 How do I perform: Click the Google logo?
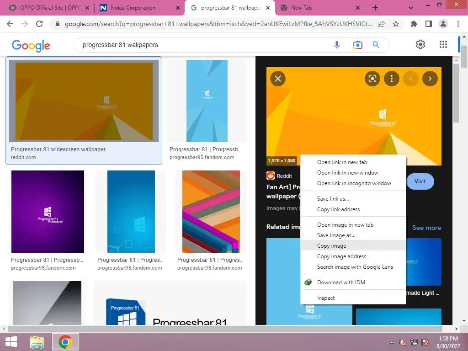click(31, 46)
